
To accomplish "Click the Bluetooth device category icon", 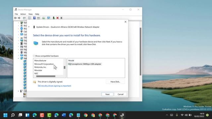I will pyautogui.click(x=22, y=28).
